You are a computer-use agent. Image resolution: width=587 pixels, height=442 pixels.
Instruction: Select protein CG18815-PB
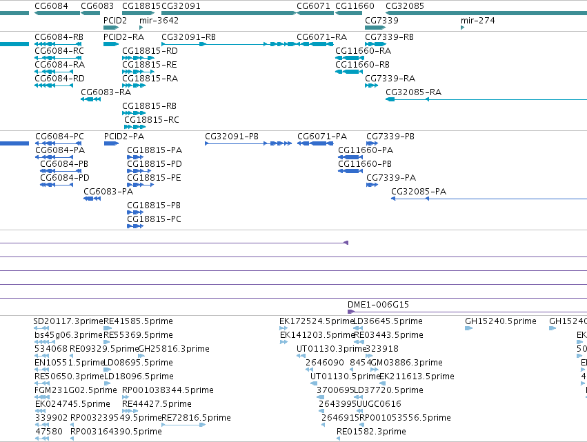click(154, 206)
